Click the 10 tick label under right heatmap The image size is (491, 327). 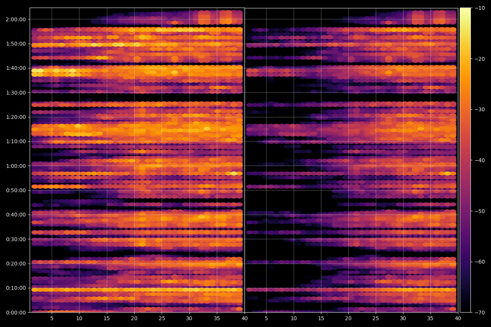pos(294,319)
